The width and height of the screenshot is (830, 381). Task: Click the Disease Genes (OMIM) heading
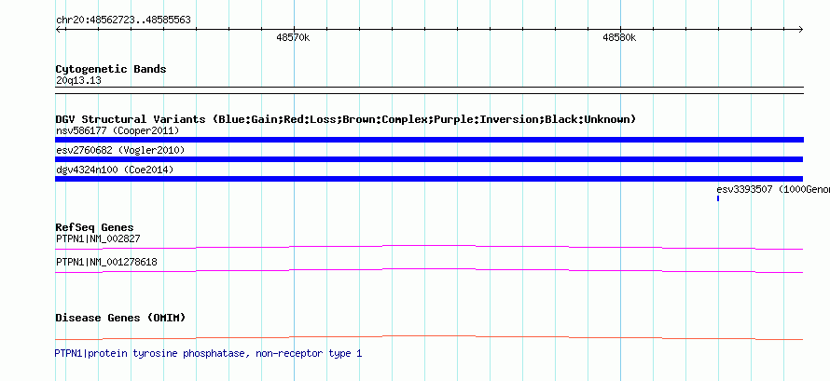120,318
